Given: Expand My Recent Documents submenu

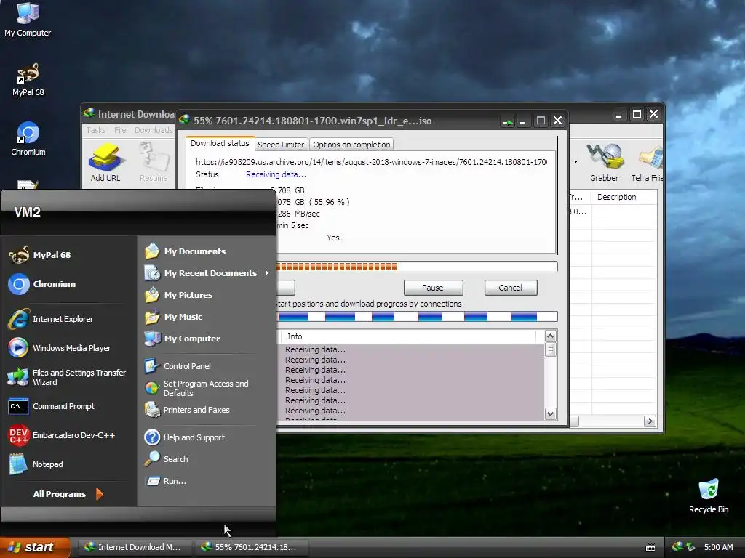Looking at the screenshot, I should (207, 273).
